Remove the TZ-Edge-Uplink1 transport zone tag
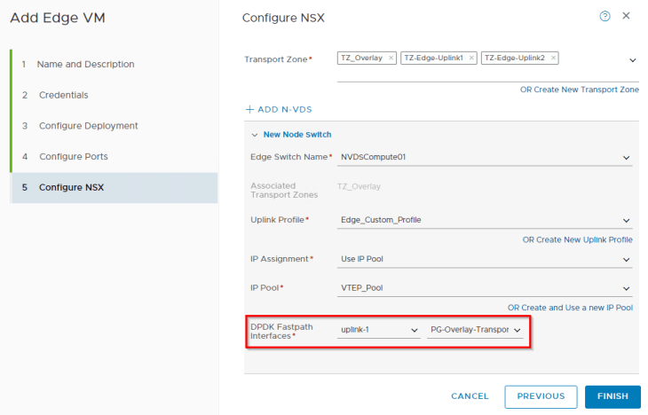The width and height of the screenshot is (648, 415). [x=472, y=59]
